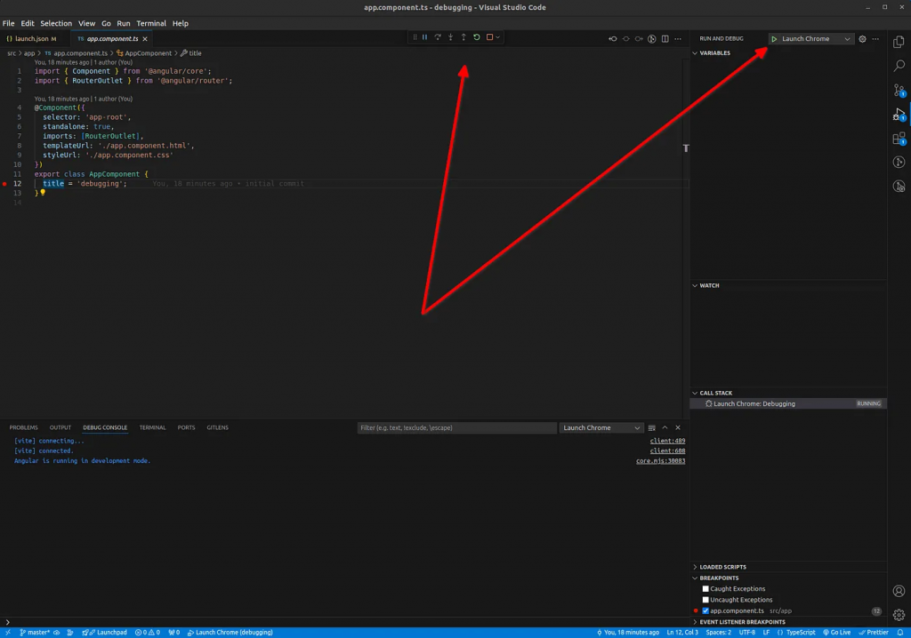Switch to the Problems panel tab
The width and height of the screenshot is (911, 638).
(23, 427)
